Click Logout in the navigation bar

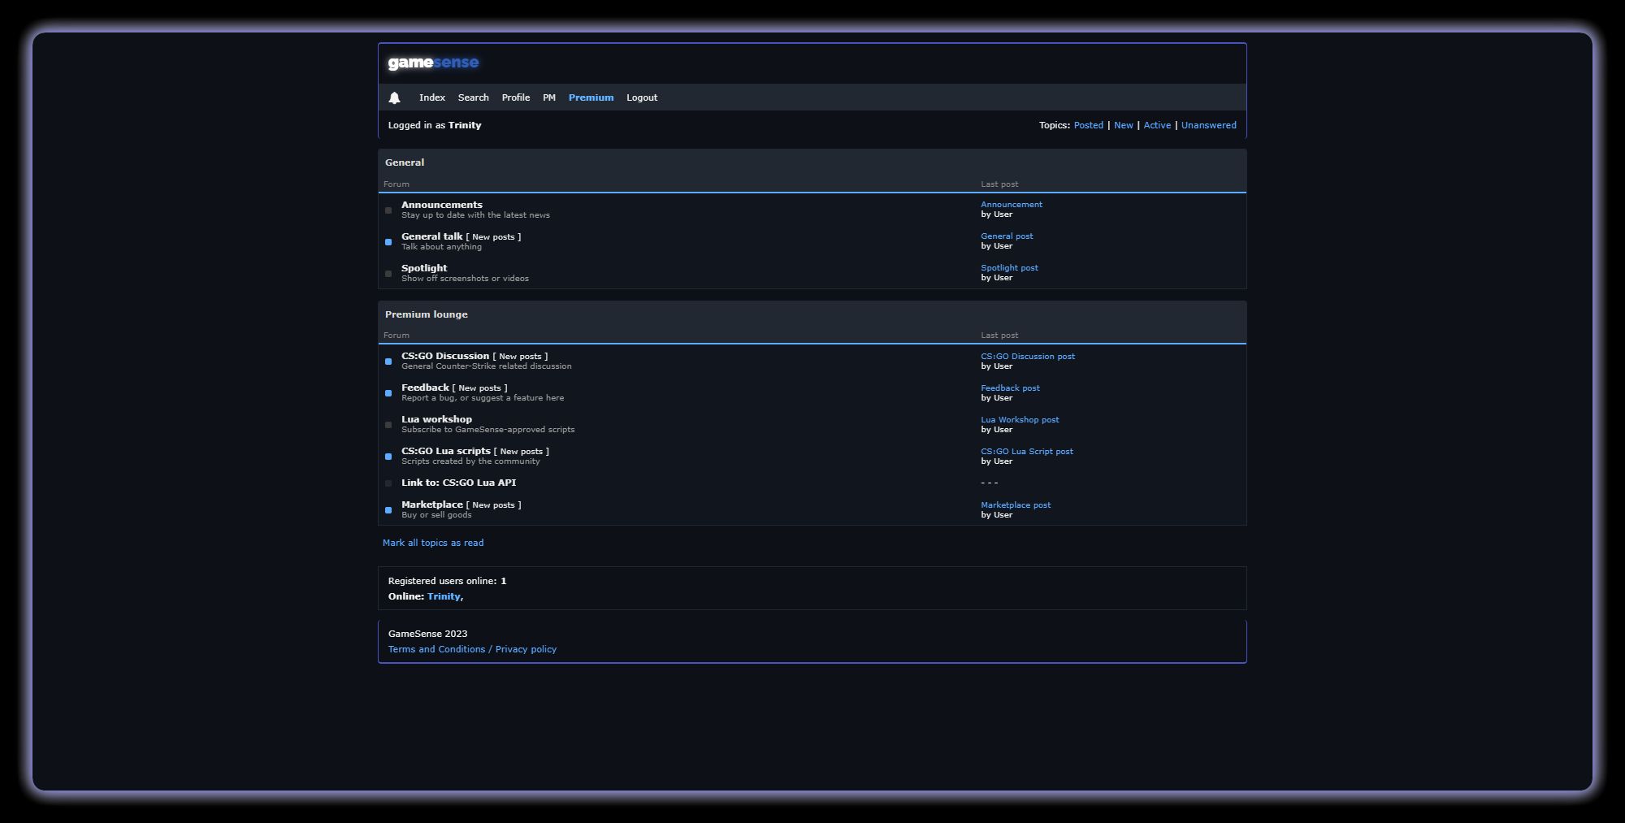coord(642,97)
